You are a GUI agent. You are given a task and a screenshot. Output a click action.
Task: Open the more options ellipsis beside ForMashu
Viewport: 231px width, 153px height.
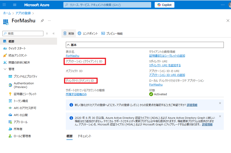tap(49, 21)
